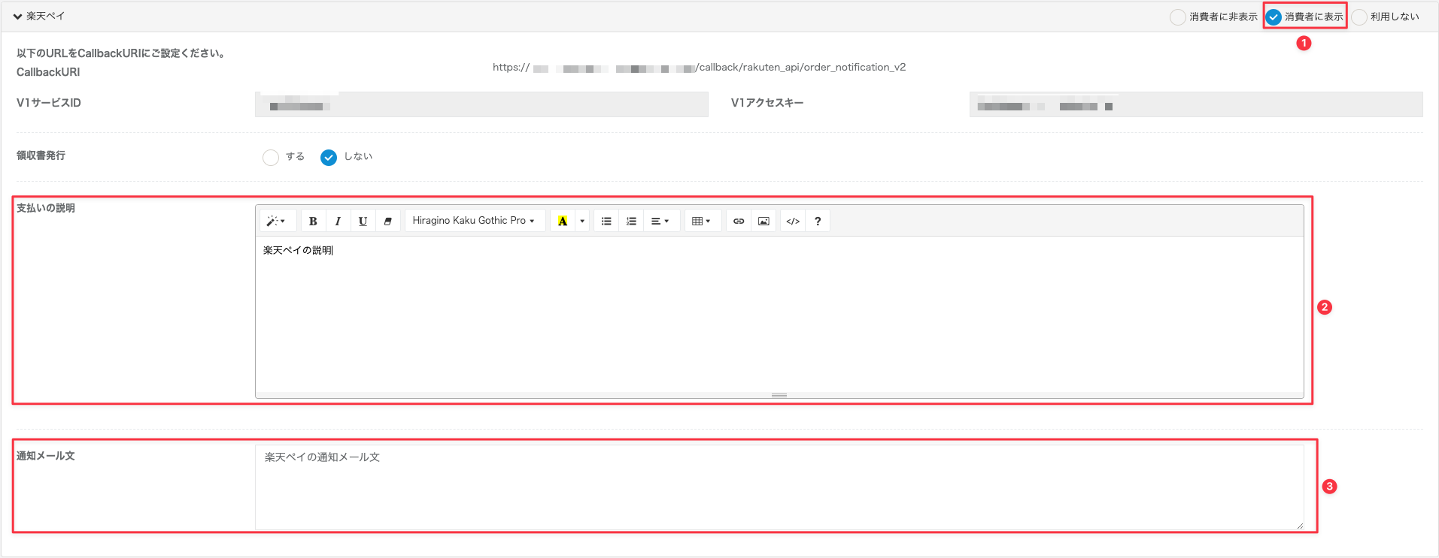The image size is (1439, 558).
Task: Click the editor resize handle bar
Action: click(x=779, y=395)
